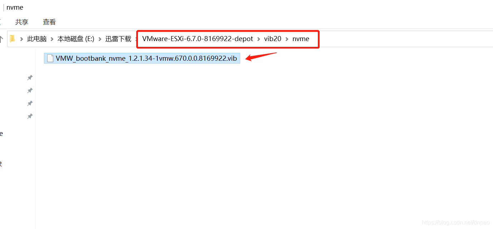Select the VMW_bootbank_nvme vib file icon
The image size is (493, 229).
click(x=50, y=58)
